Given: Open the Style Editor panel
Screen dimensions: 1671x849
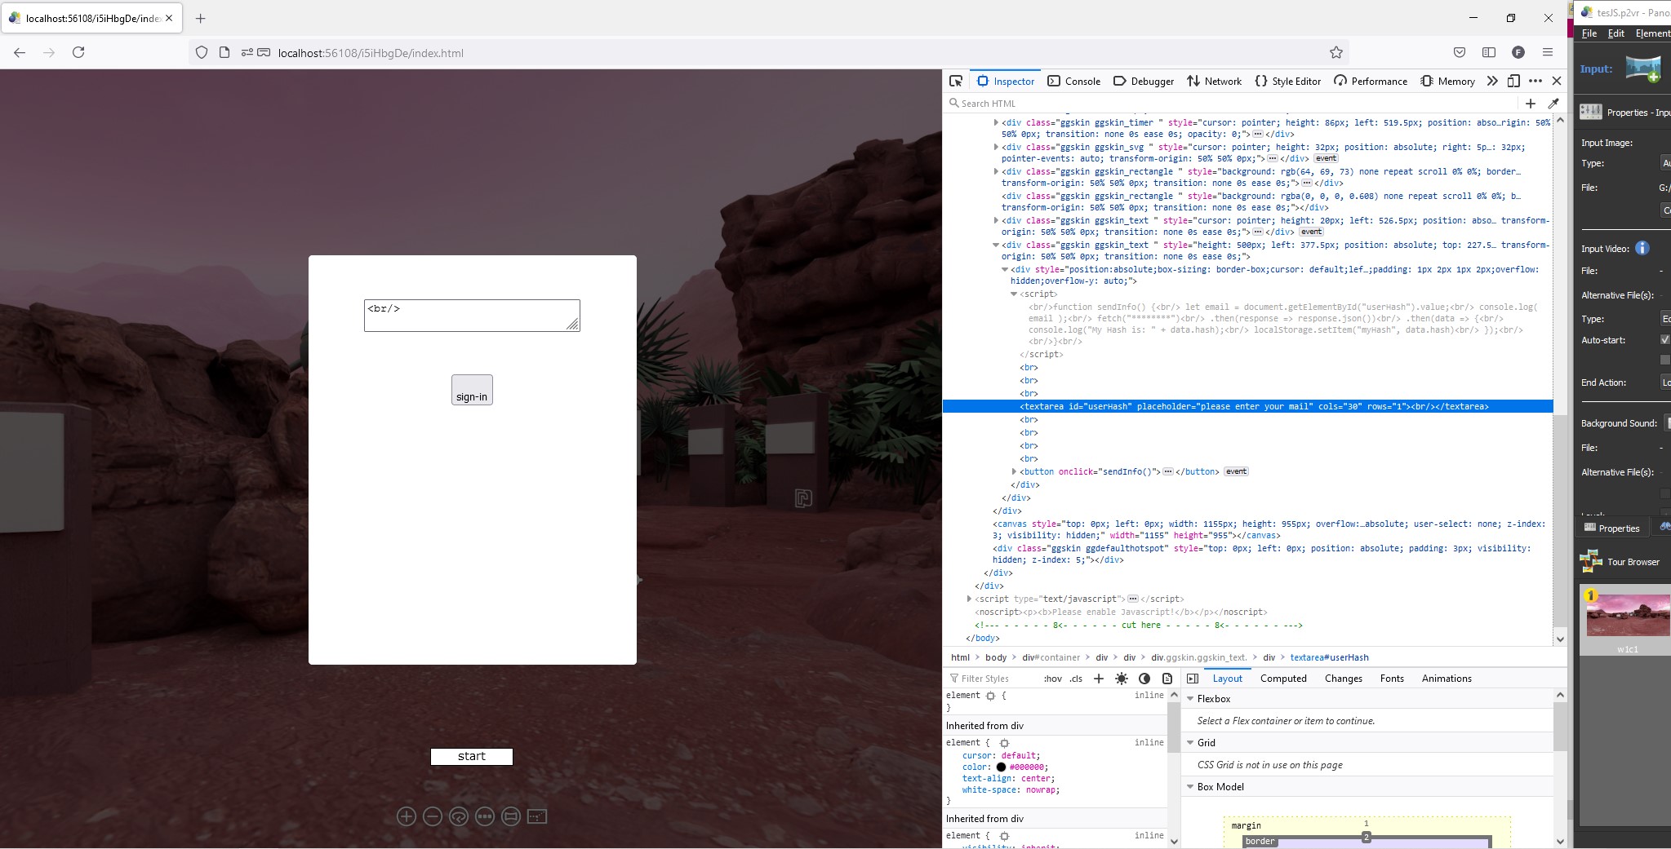Looking at the screenshot, I should 1287,81.
